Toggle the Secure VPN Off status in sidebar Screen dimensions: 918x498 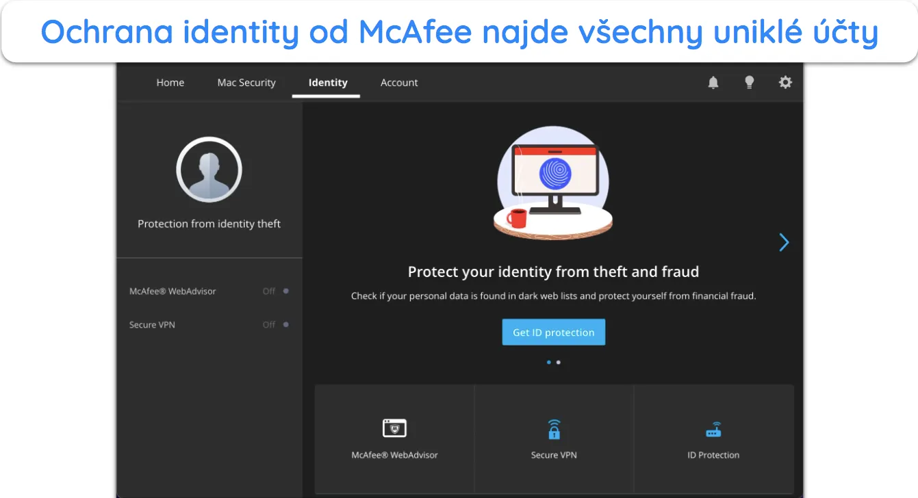tap(276, 325)
